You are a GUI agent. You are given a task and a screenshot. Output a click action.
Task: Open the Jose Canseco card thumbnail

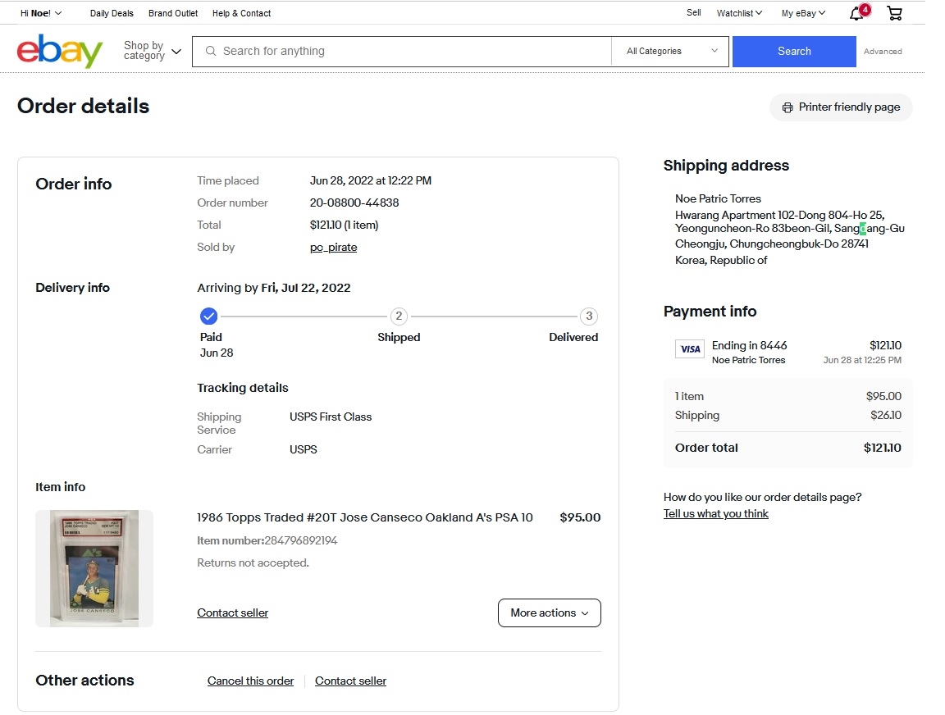pyautogui.click(x=94, y=568)
